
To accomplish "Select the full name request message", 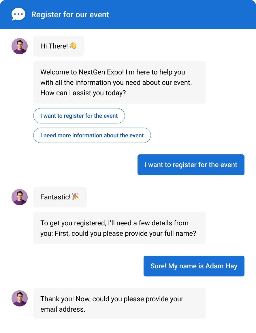I will point(119,228).
